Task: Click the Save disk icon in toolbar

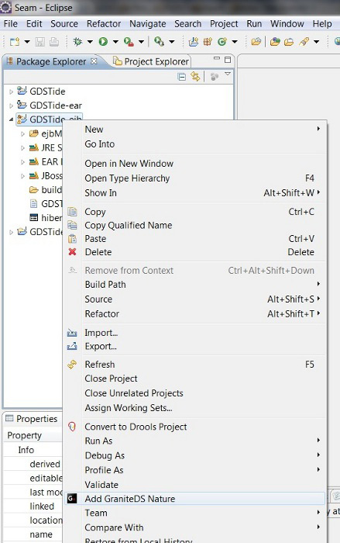Action: pyautogui.click(x=40, y=42)
